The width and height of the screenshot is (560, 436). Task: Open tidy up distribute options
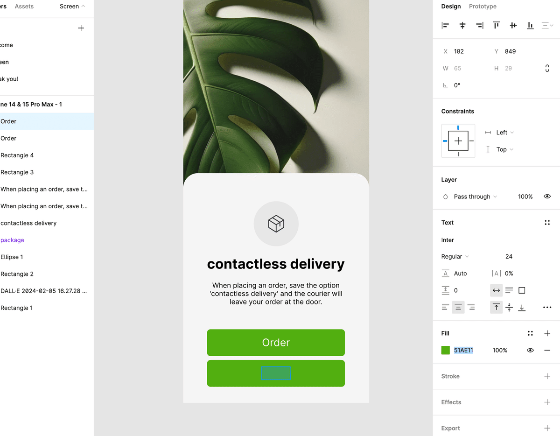pos(547,26)
